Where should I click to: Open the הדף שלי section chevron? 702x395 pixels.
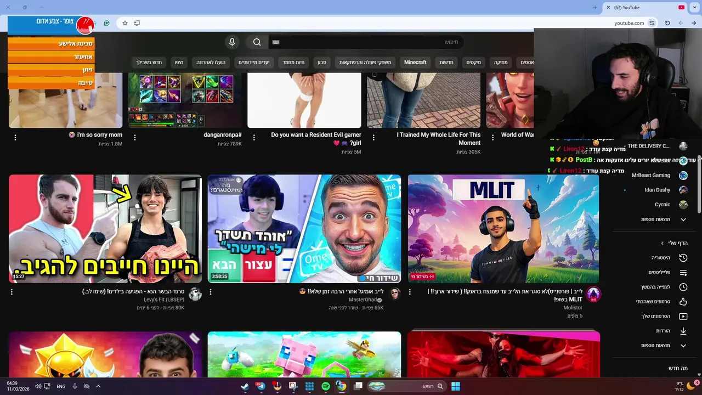(663, 243)
